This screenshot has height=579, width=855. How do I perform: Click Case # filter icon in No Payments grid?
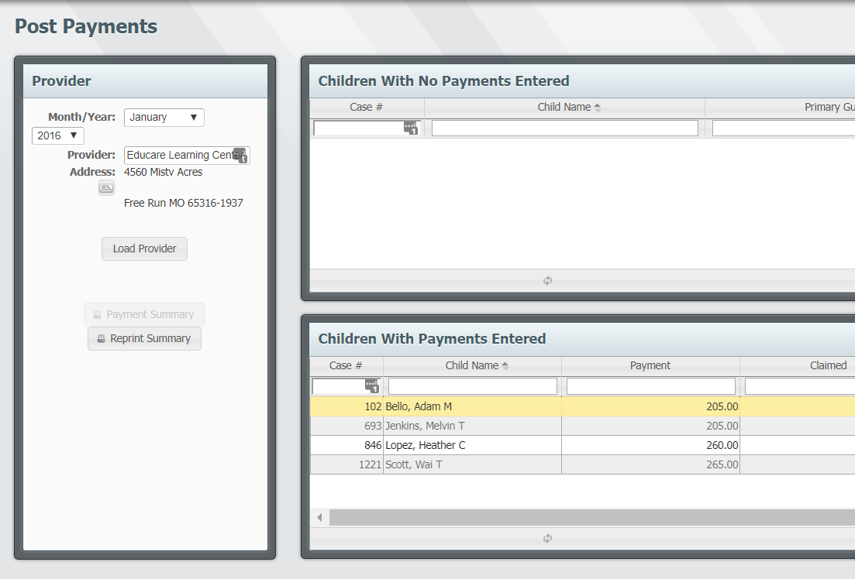[411, 128]
